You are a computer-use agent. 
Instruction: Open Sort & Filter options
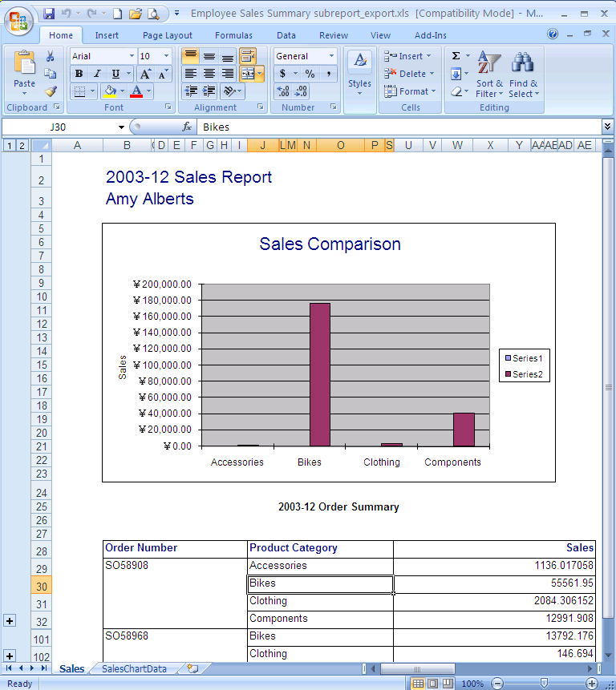(x=488, y=75)
